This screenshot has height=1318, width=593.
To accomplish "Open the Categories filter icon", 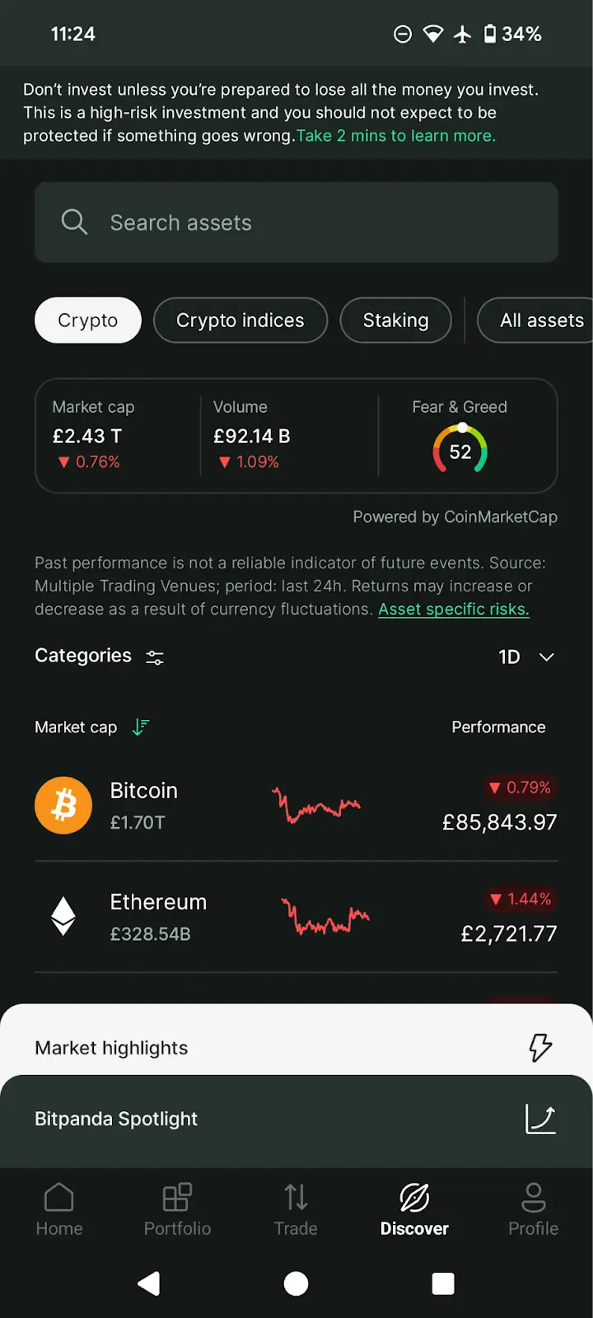I will click(x=155, y=657).
